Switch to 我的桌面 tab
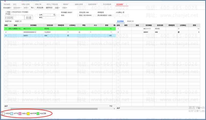Screen dimensions: 206x120 coord(7,4)
